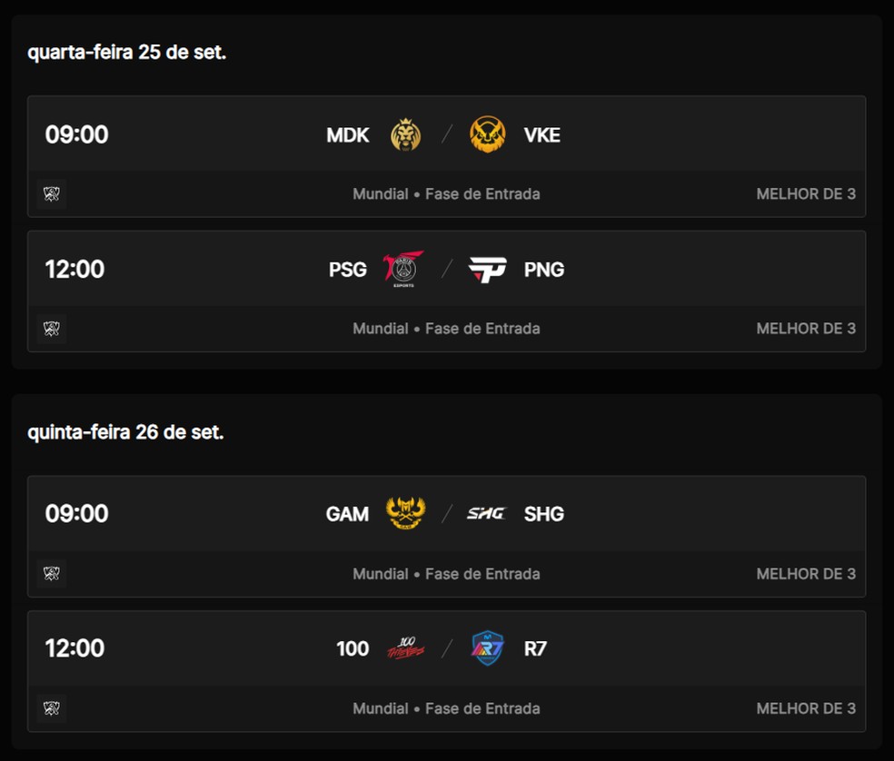Click Worlds trophy icon under GAM match
The image size is (894, 761).
click(x=52, y=574)
